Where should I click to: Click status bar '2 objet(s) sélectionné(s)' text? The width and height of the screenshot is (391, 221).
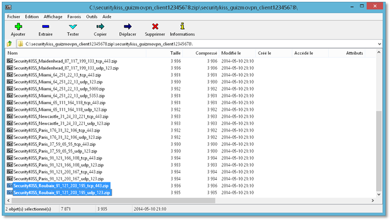(x=28, y=209)
